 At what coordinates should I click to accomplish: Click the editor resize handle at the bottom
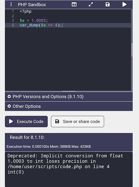69,91
